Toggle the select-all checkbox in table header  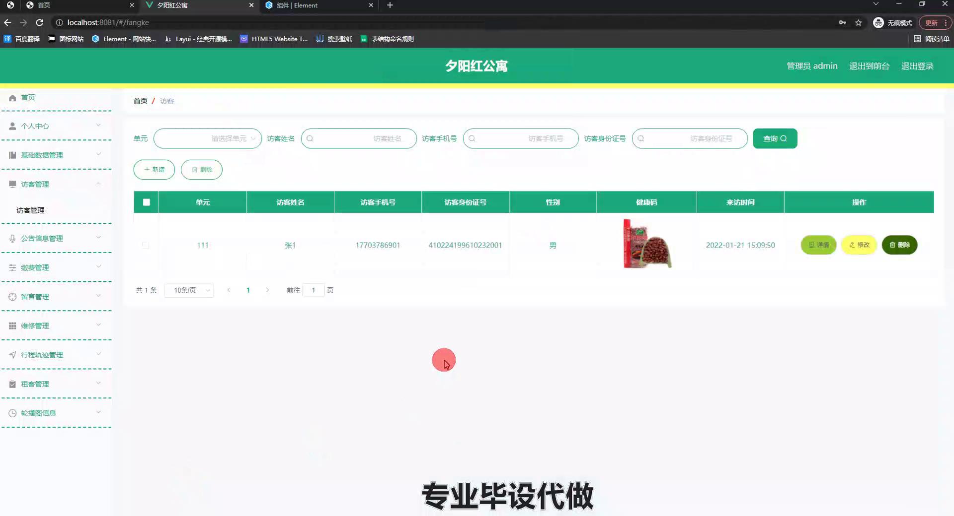pyautogui.click(x=146, y=202)
